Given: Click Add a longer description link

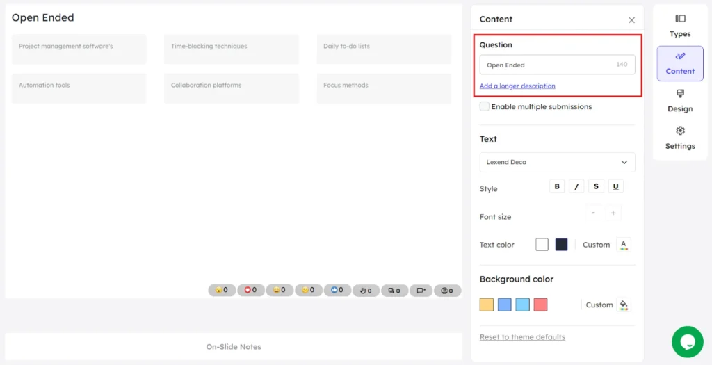Looking at the screenshot, I should click(x=517, y=86).
